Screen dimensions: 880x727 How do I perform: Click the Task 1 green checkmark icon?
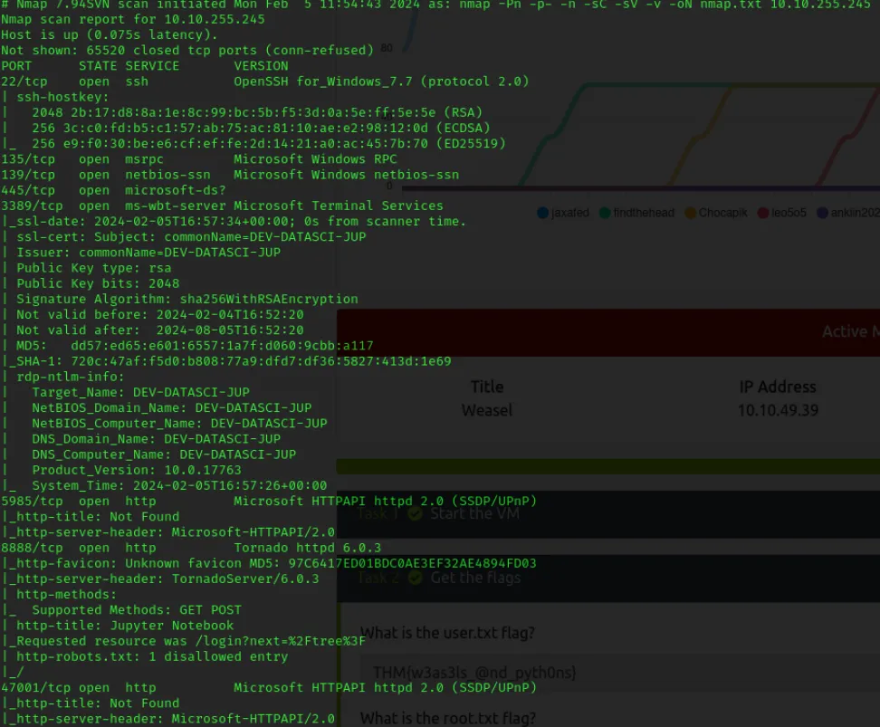415,513
